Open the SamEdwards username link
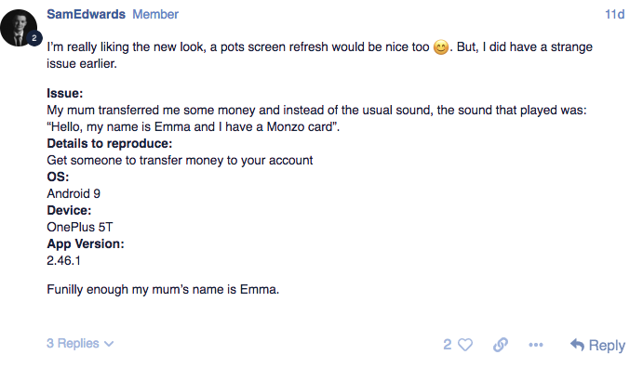The height and width of the screenshot is (368, 643). click(x=87, y=14)
